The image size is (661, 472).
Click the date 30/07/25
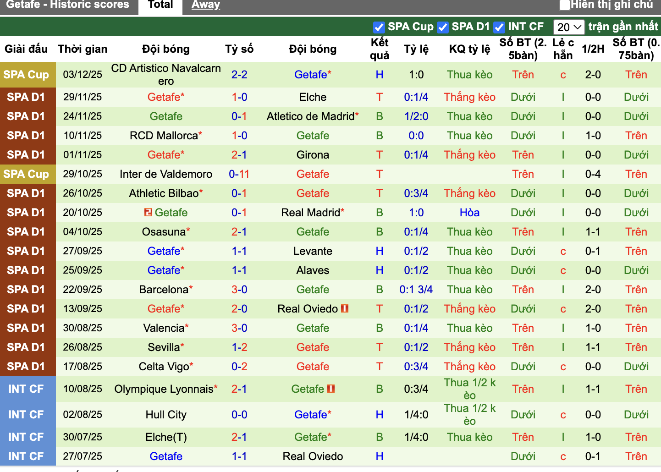coord(83,437)
